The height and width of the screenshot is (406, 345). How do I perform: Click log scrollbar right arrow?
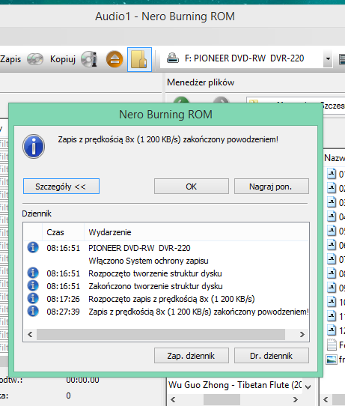click(x=302, y=334)
